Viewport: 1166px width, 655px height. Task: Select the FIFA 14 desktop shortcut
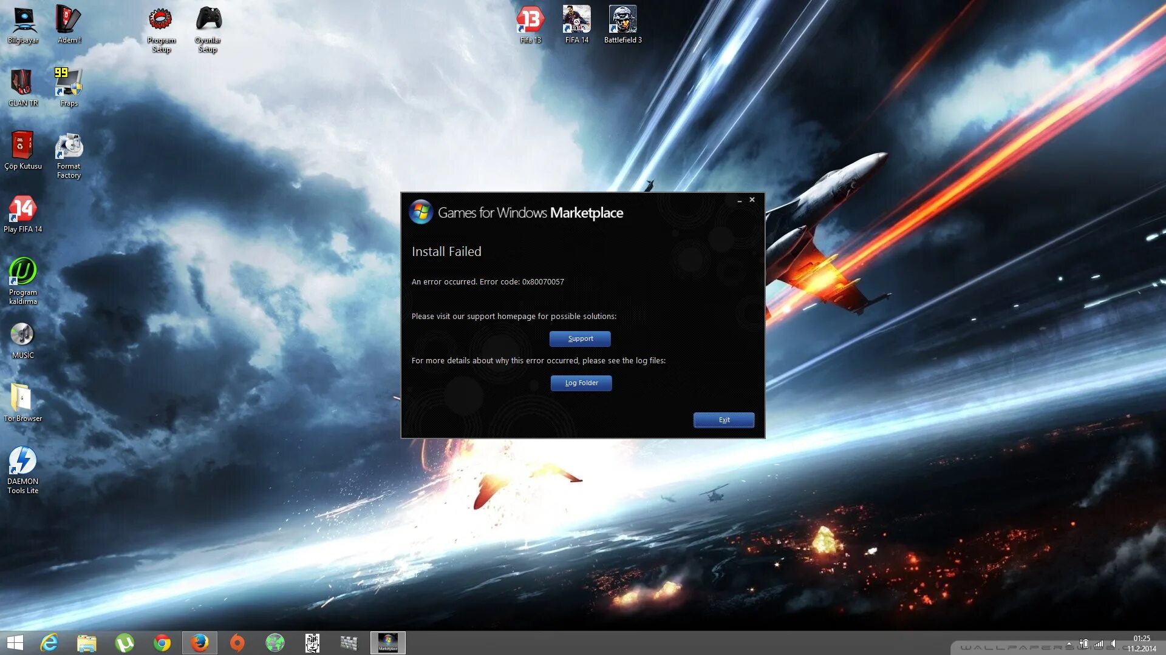pyautogui.click(x=577, y=25)
